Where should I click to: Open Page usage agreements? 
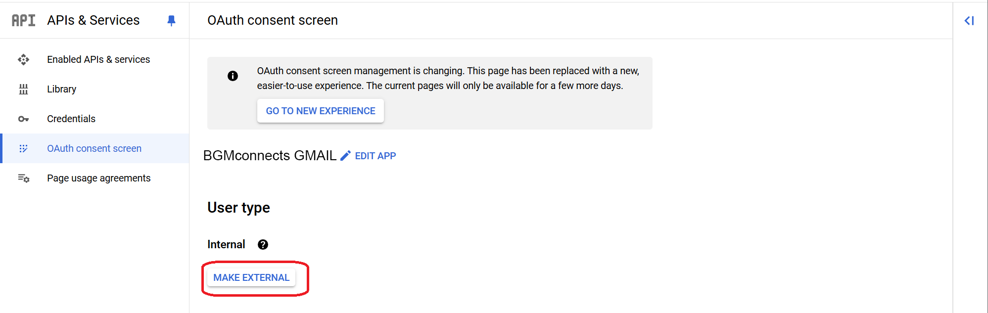tap(98, 179)
